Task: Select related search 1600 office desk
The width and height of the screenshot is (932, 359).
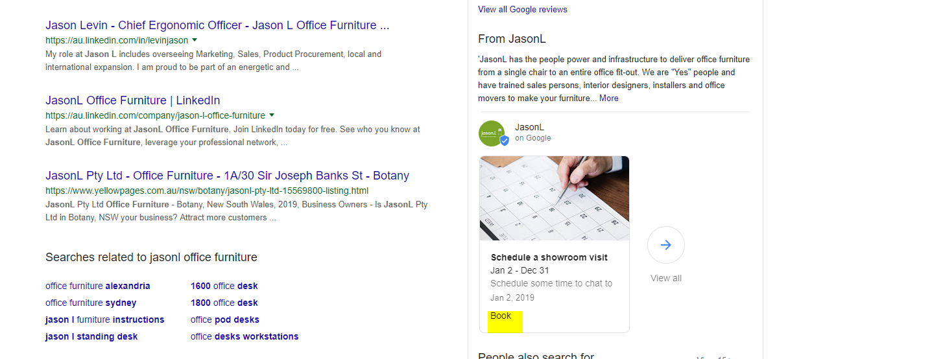Action: point(224,286)
